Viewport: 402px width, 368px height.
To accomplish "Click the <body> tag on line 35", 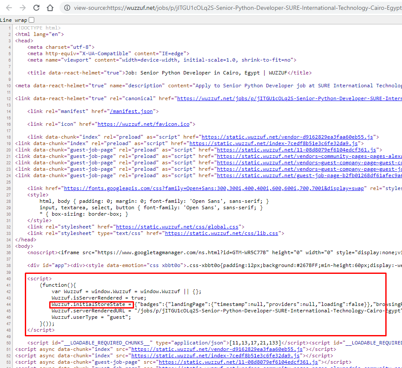I will (24, 246).
